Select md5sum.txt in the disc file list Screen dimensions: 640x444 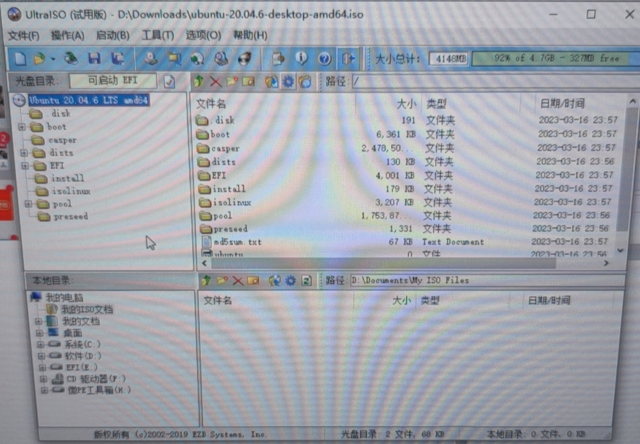point(238,242)
